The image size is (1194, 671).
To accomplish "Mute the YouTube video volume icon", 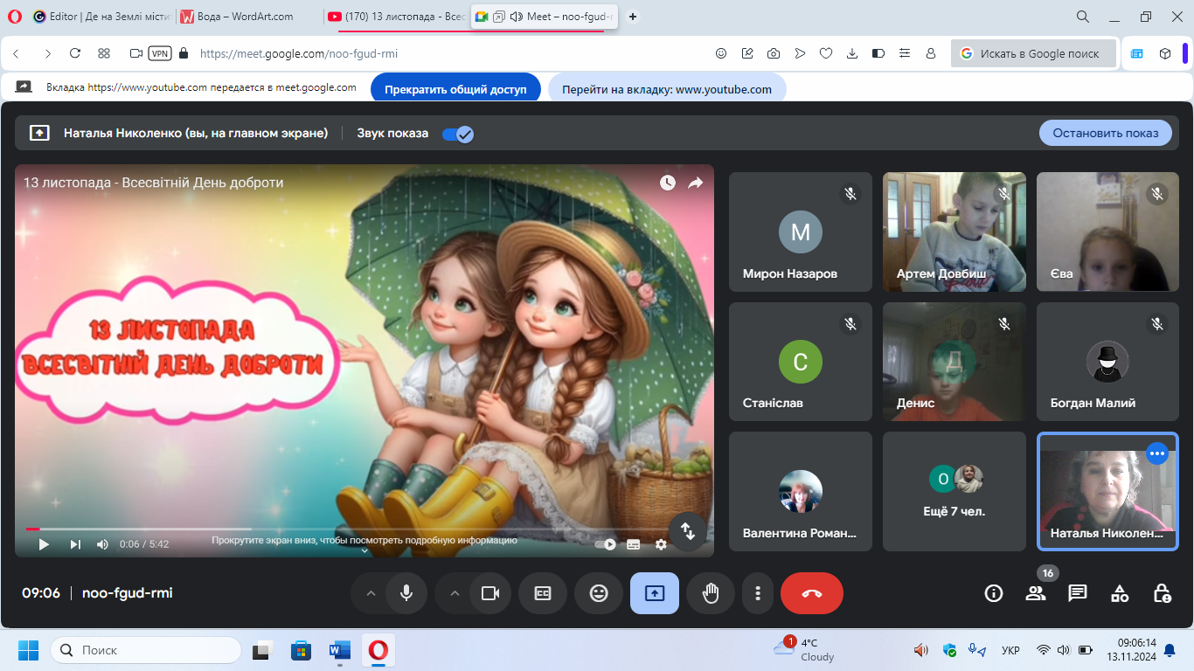I will (x=102, y=543).
